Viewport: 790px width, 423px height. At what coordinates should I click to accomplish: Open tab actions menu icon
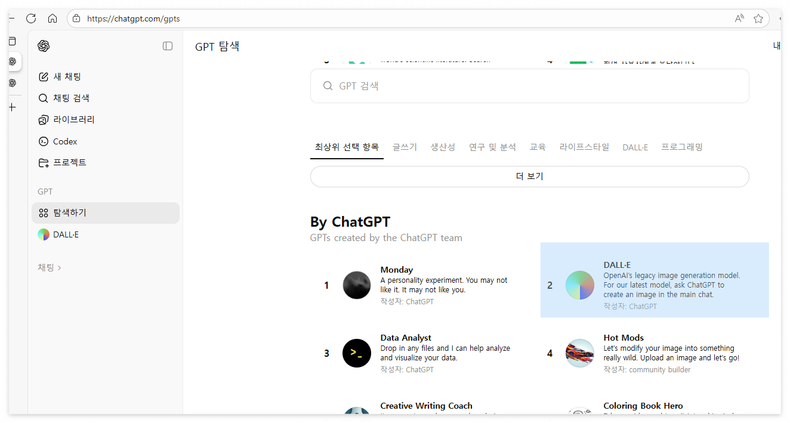click(x=12, y=41)
